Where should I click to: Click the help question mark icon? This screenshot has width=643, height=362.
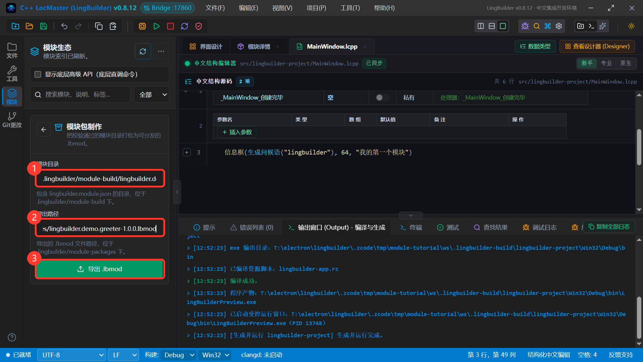(x=12, y=337)
